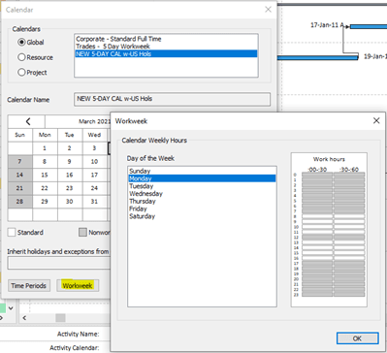The height and width of the screenshot is (353, 387).
Task: Select nonwork day March 14
Action: click(20, 175)
